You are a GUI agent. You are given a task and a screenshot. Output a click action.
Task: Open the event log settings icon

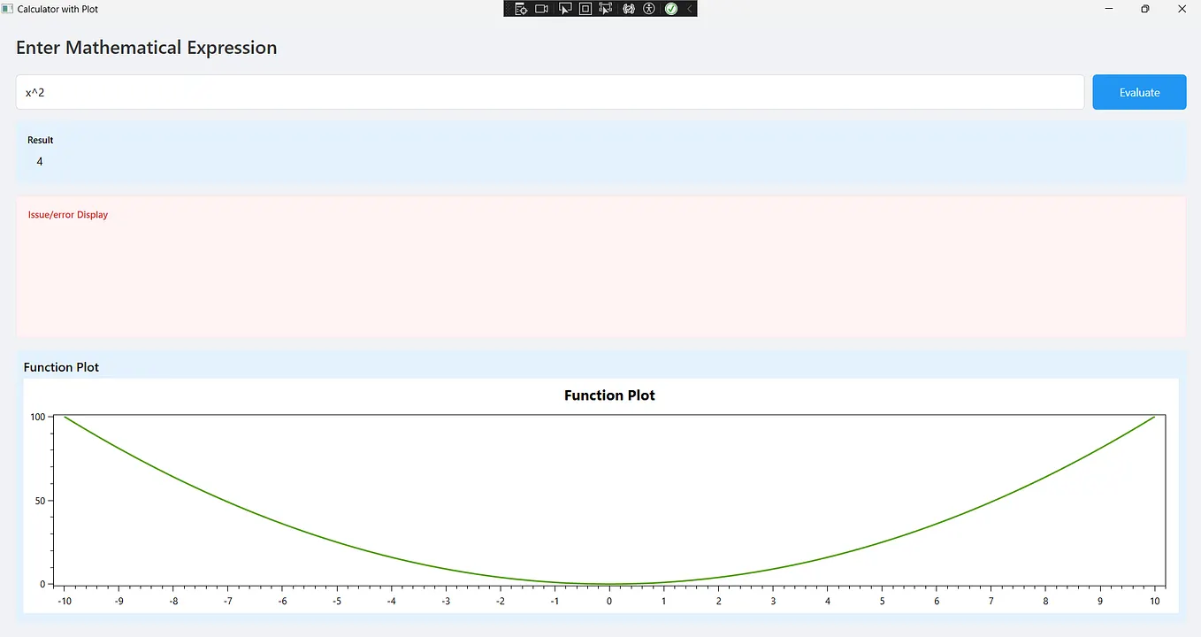[x=521, y=9]
